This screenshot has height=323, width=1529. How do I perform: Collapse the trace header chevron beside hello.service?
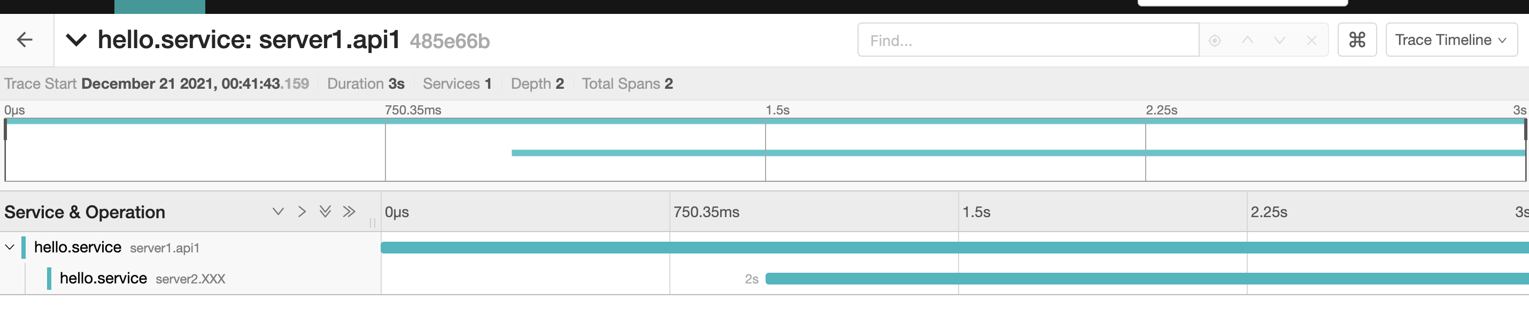tap(76, 41)
